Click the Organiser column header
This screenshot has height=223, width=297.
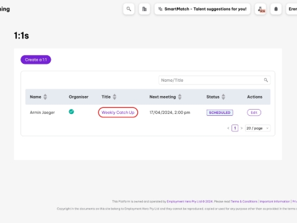click(79, 97)
